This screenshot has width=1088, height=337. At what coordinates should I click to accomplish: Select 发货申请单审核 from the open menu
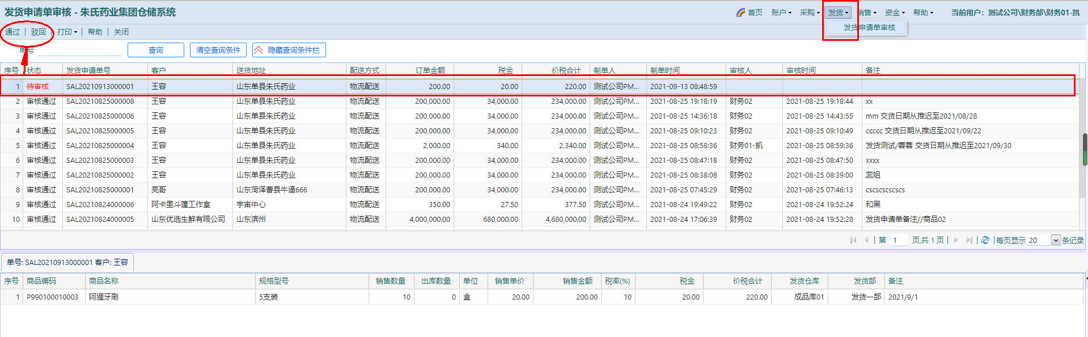(x=869, y=27)
